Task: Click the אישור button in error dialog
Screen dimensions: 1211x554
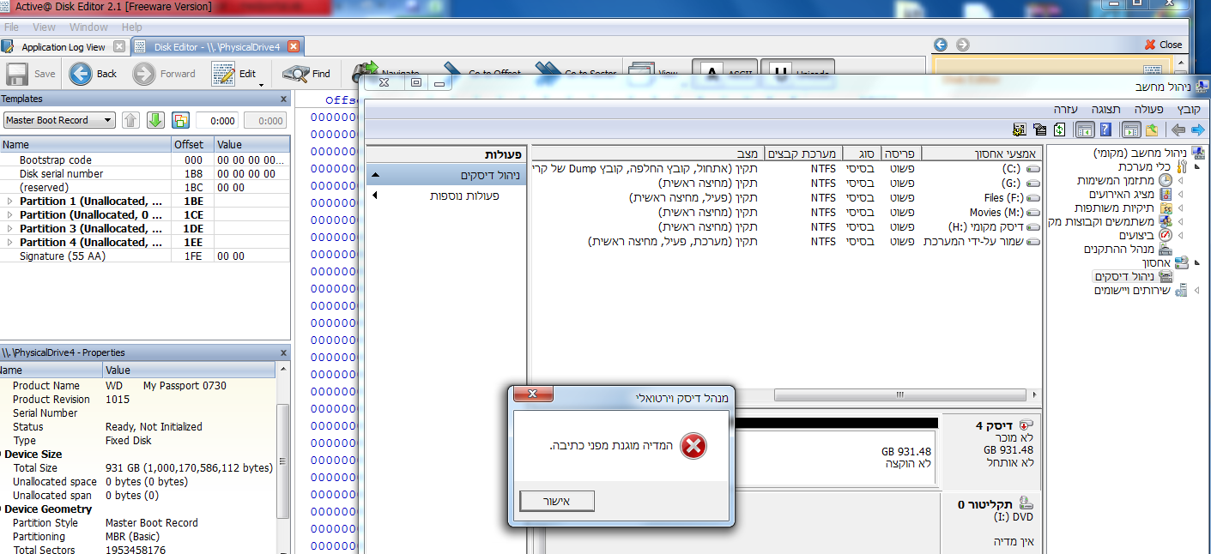Action: point(557,501)
